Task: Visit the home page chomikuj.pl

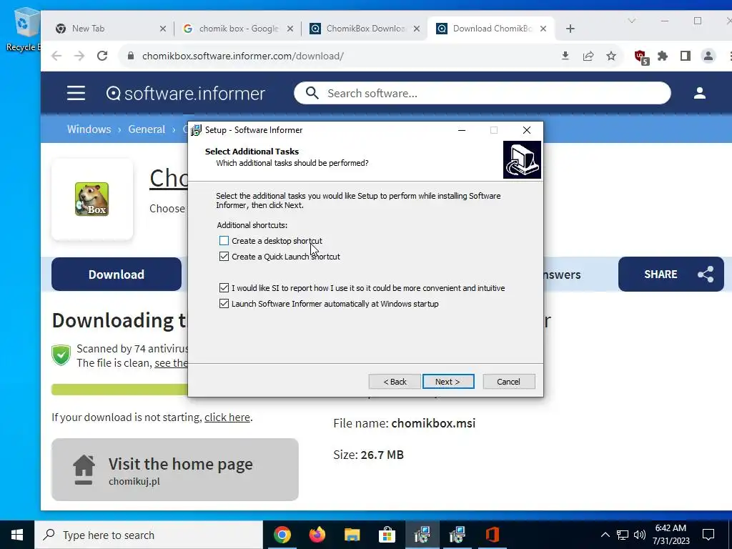Action: coord(175,470)
